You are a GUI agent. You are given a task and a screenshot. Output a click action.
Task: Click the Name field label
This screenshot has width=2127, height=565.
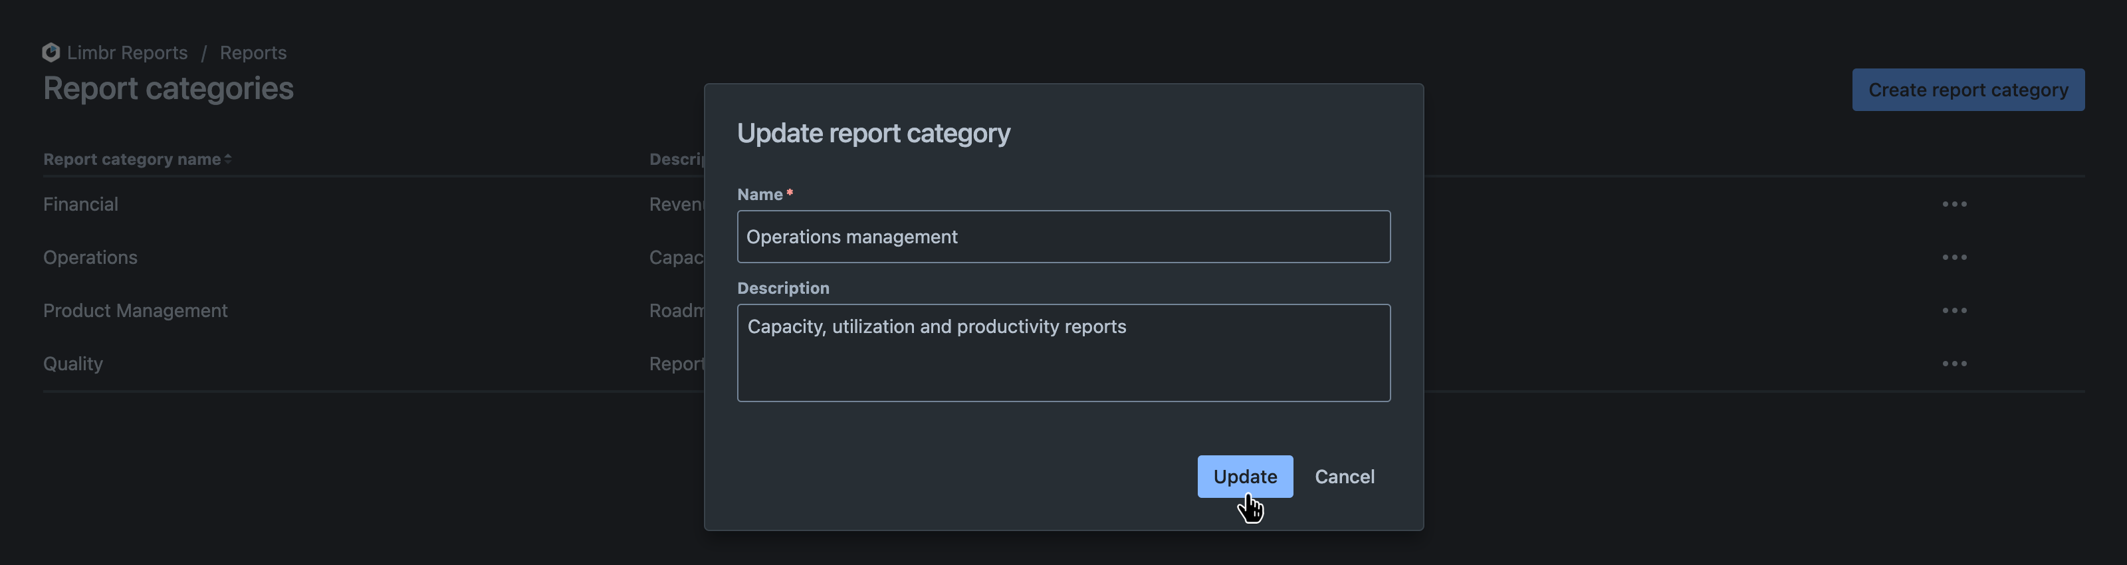pyautogui.click(x=760, y=194)
